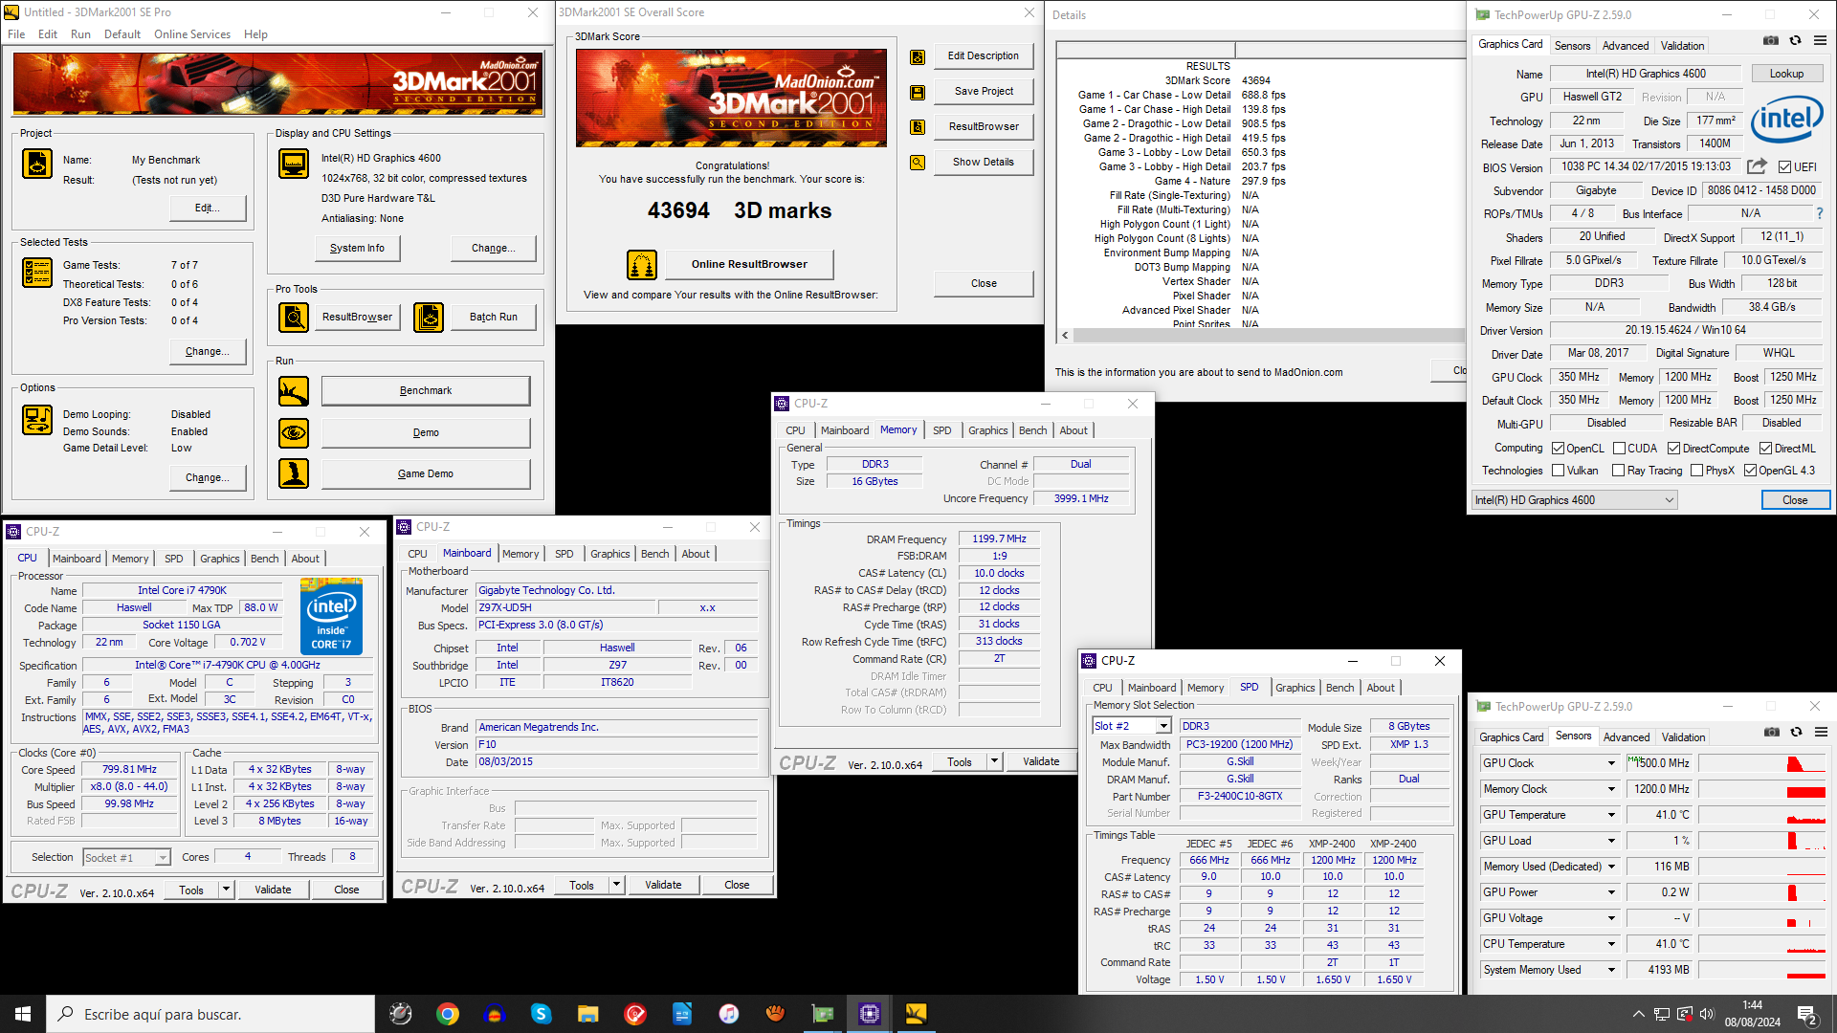Click the ResultBrowser icon in the score window
The image size is (1837, 1033).
(x=918, y=126)
